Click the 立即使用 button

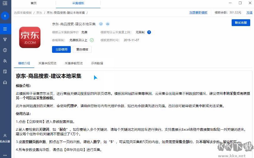click(61, 50)
